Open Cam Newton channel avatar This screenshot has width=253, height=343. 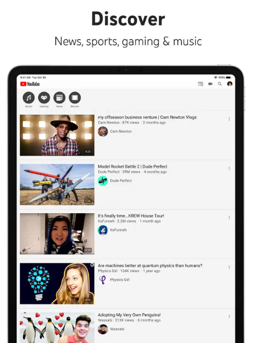pyautogui.click(x=103, y=131)
